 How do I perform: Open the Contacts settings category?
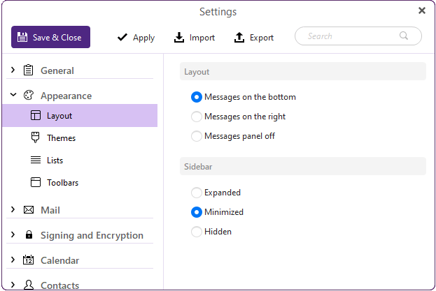coord(59,285)
